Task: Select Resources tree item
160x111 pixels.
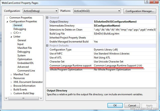Action: [19, 78]
